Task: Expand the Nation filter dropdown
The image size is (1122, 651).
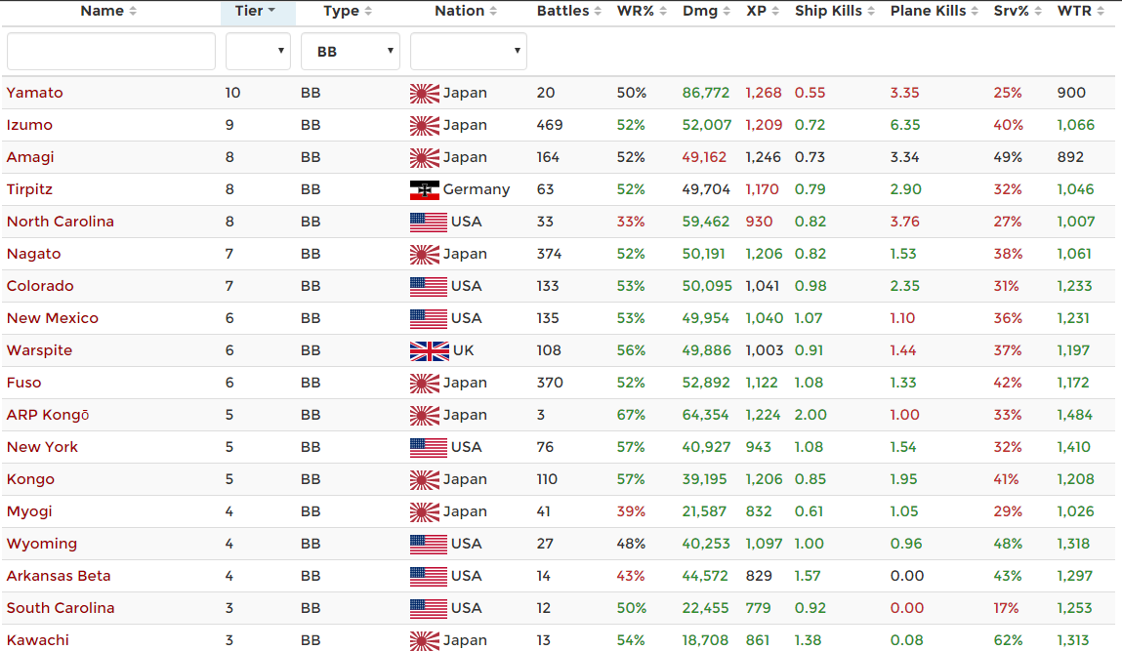Action: [x=468, y=52]
